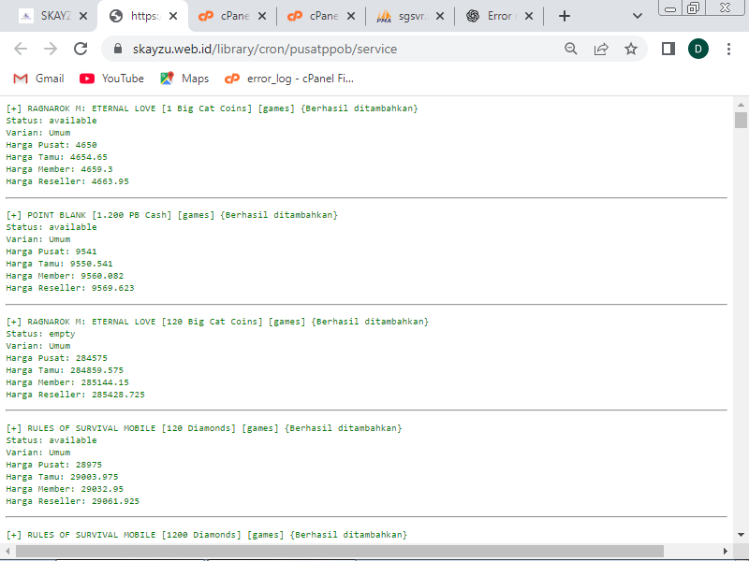
Task: Open the error_log cPanel bookmark
Action: tap(288, 79)
